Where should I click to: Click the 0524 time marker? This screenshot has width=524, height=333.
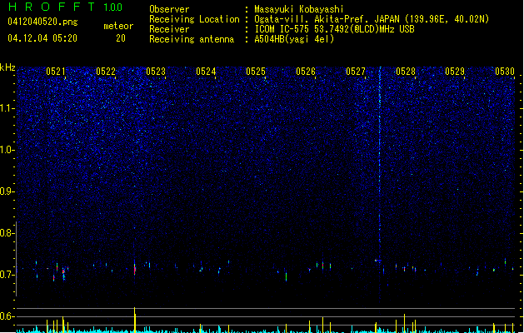[206, 72]
